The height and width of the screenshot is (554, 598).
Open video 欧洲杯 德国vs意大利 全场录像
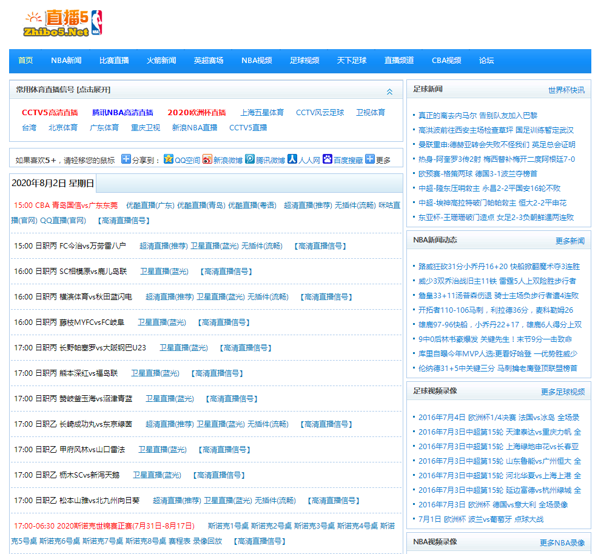pyautogui.click(x=493, y=504)
